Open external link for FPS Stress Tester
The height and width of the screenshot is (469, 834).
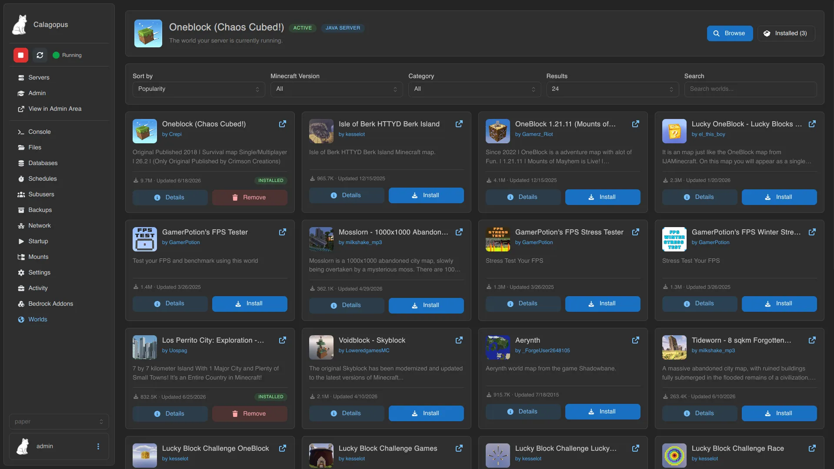tap(636, 232)
